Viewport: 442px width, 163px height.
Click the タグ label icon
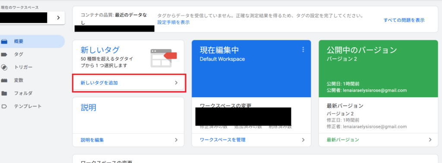(x=4, y=55)
